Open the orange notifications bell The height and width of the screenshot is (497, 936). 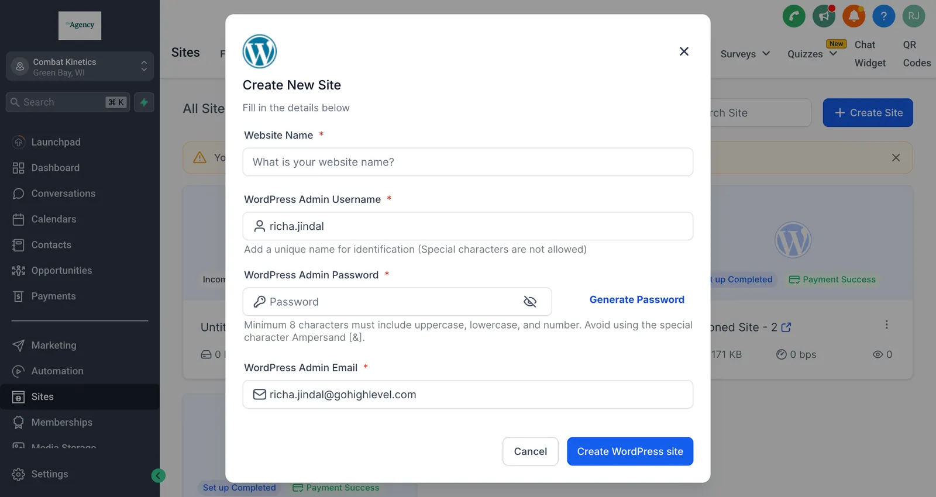[854, 16]
